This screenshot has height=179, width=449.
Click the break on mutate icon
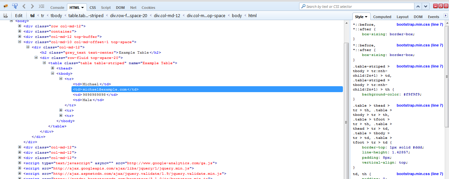coord(6,15)
